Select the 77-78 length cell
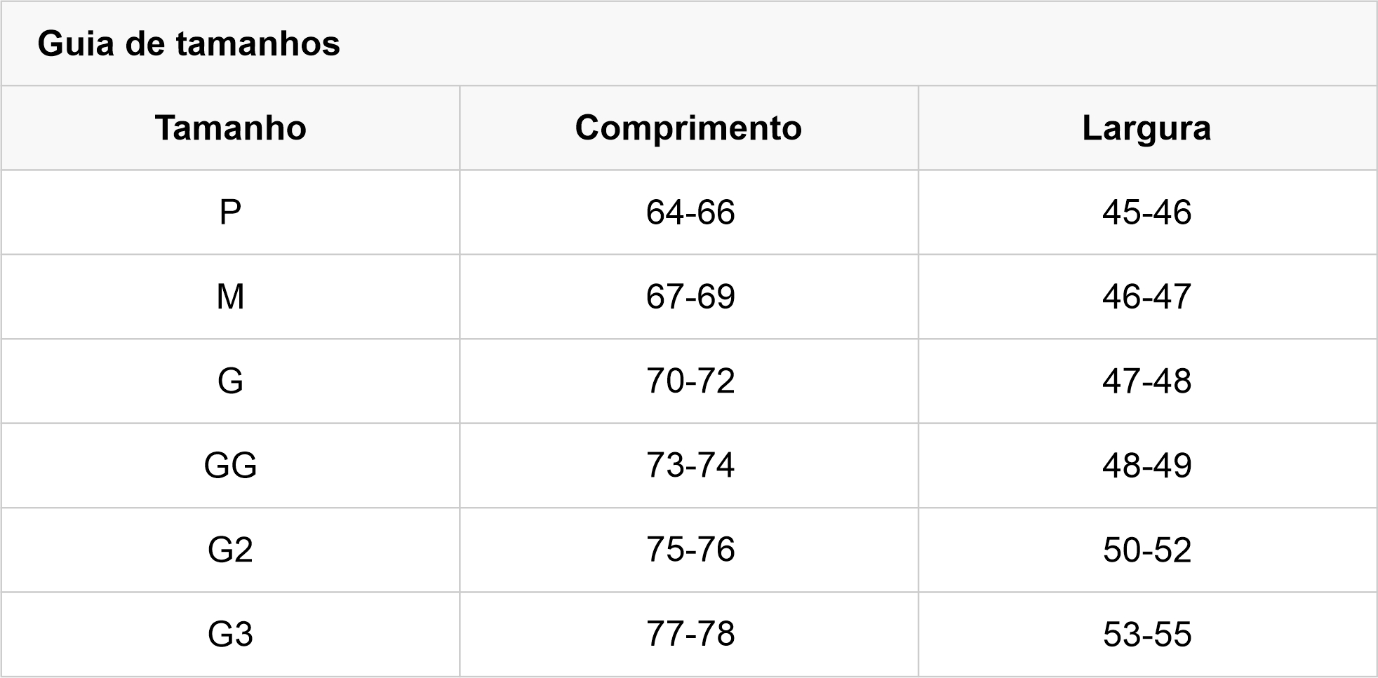1378x678 pixels. [x=689, y=635]
